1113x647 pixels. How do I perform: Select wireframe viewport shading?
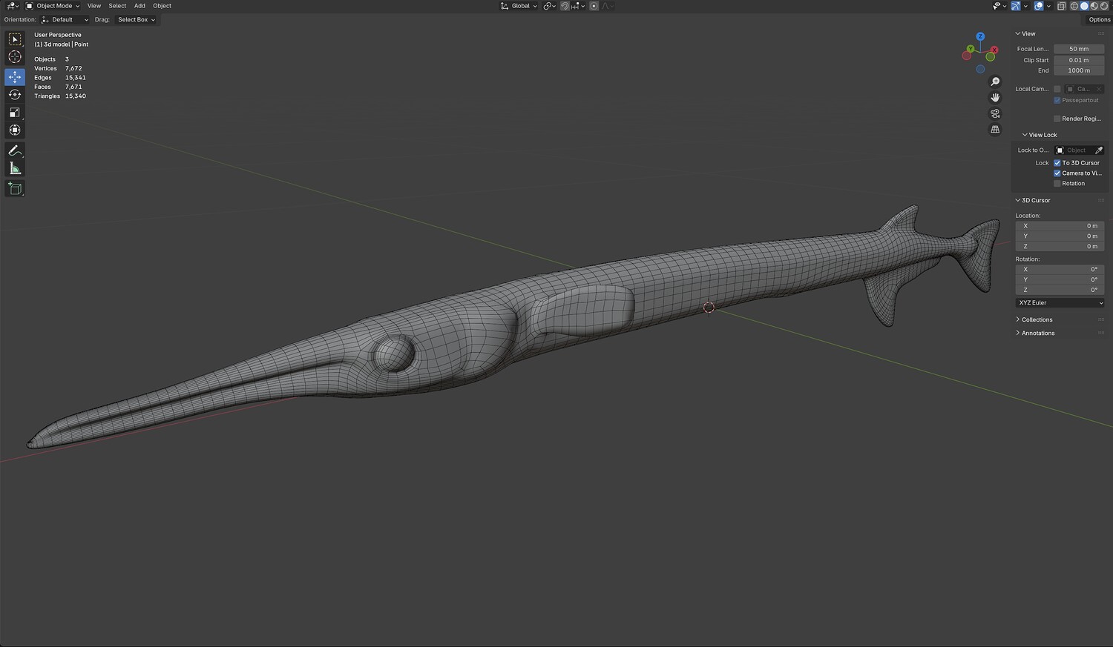click(1074, 6)
